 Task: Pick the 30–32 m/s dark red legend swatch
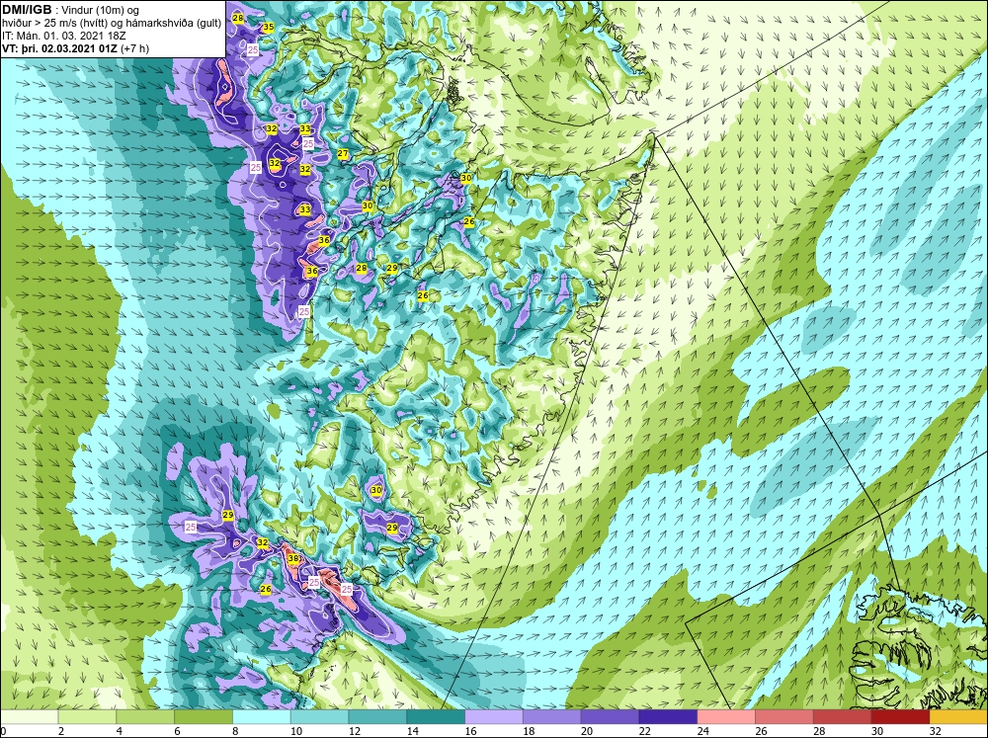(900, 717)
